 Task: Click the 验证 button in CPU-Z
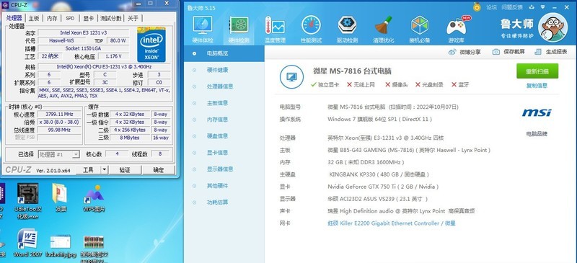[x=124, y=169]
